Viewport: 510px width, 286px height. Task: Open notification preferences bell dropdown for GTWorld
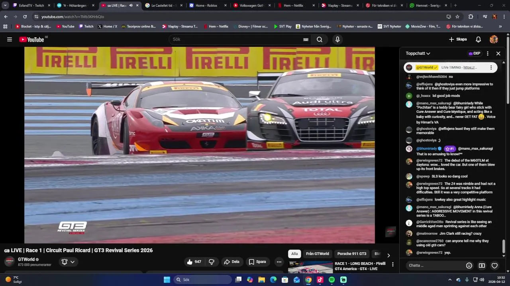point(68,262)
